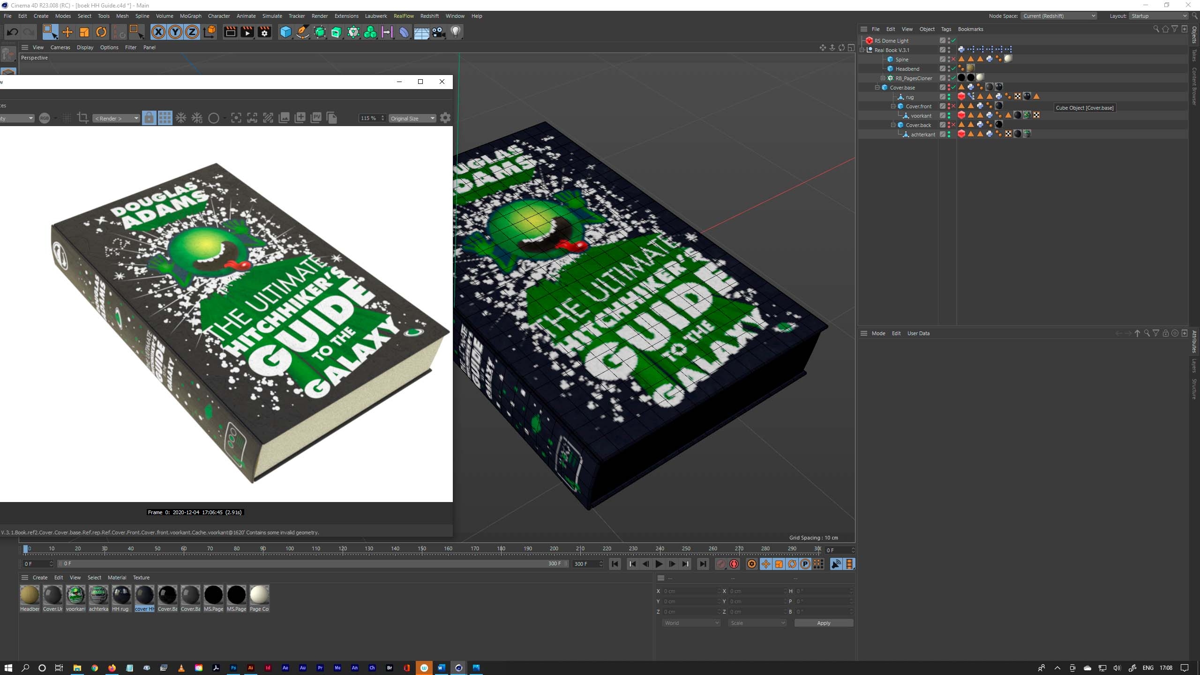The image size is (1200, 675).
Task: Click the Floor environment icon
Action: (x=421, y=32)
